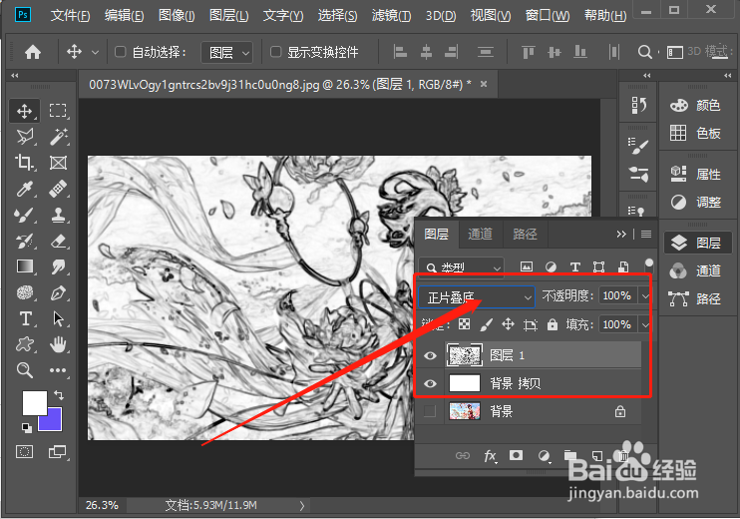The height and width of the screenshot is (519, 740).
Task: Open the 类型 layer filter dropdown
Action: 462,267
